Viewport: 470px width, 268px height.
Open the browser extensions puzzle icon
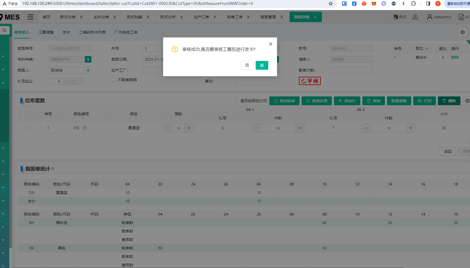pyautogui.click(x=413, y=4)
